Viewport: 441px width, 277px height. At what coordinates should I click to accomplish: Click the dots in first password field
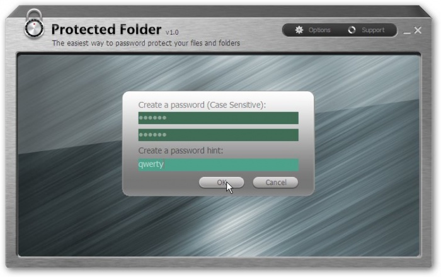point(152,118)
